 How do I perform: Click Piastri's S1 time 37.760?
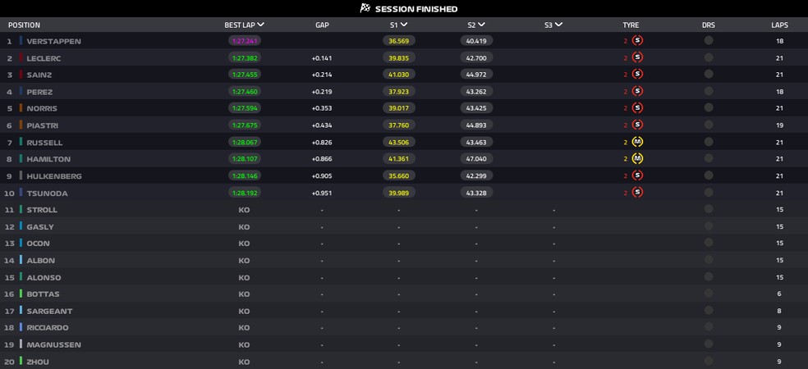(x=399, y=125)
